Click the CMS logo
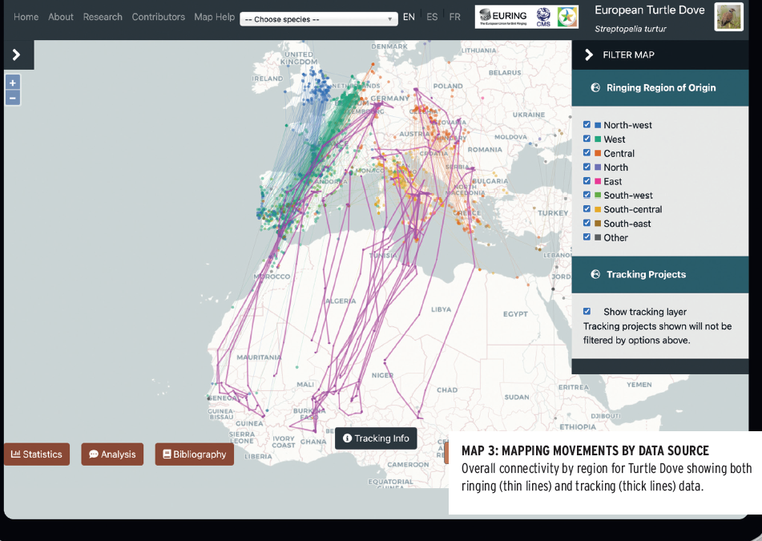The width and height of the screenshot is (762, 541). coord(543,17)
